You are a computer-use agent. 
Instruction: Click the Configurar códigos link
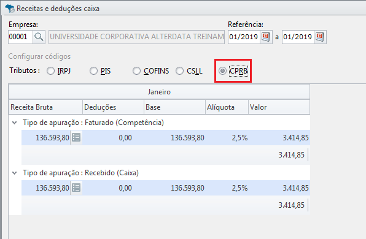[x=39, y=56]
